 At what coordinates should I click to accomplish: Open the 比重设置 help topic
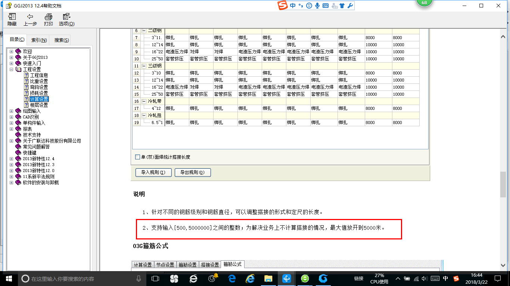(x=39, y=81)
